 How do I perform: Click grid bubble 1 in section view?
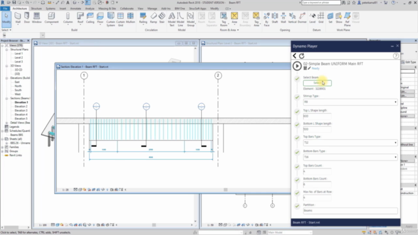[84, 76]
